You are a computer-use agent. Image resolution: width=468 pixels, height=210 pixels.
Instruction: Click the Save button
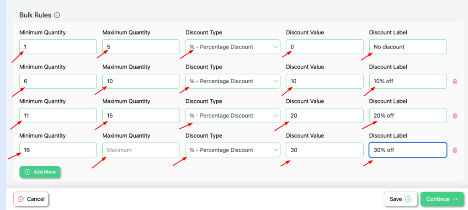400,199
